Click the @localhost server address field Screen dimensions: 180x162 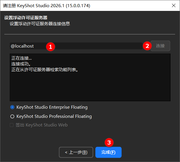click(x=76, y=46)
